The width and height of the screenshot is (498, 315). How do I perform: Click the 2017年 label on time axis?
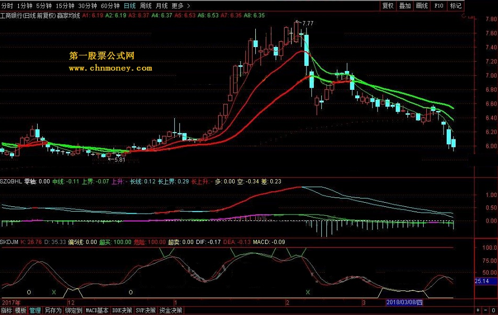click(11, 302)
